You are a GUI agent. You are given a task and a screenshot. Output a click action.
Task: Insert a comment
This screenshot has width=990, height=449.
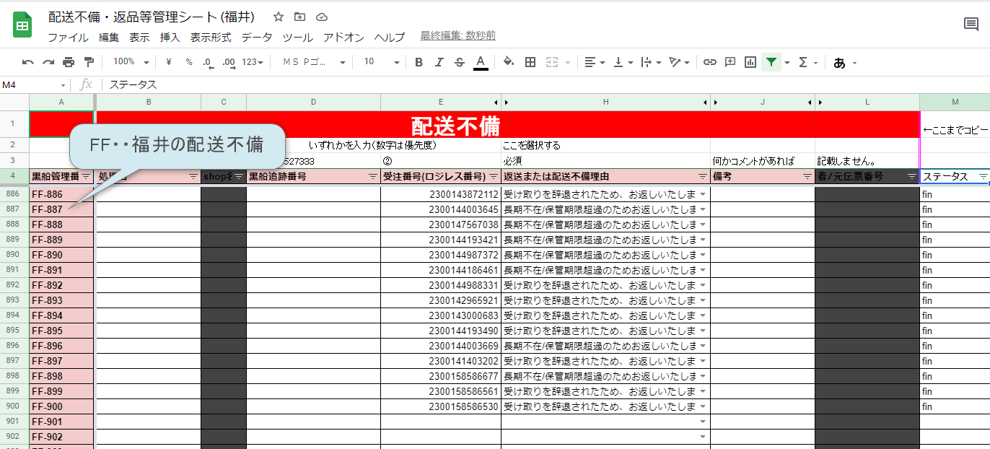730,62
